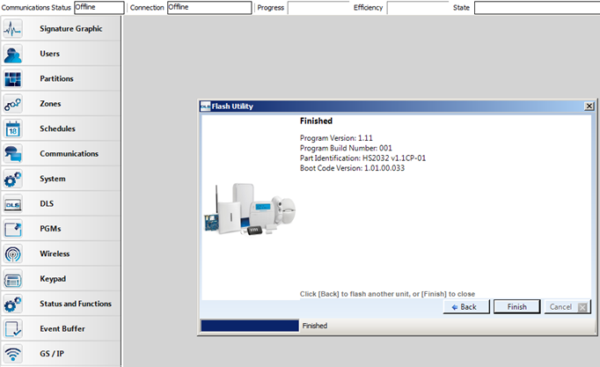Click the Communications chat bubble icon

[13, 154]
